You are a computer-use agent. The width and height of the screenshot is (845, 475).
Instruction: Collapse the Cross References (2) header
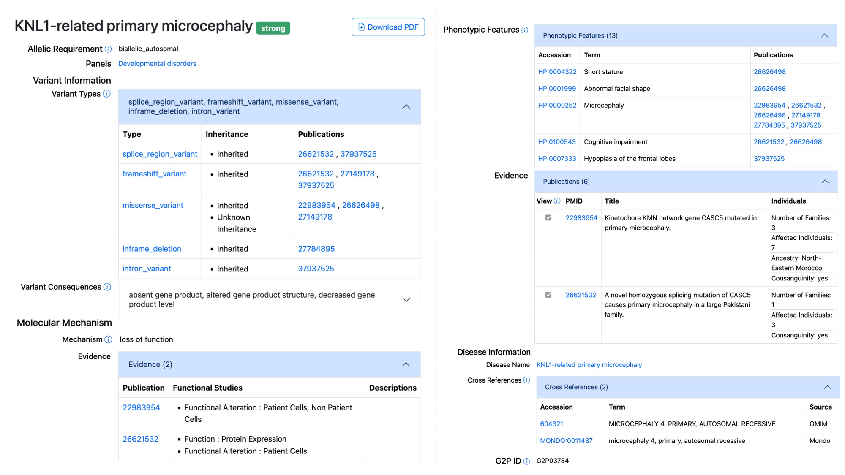point(827,387)
